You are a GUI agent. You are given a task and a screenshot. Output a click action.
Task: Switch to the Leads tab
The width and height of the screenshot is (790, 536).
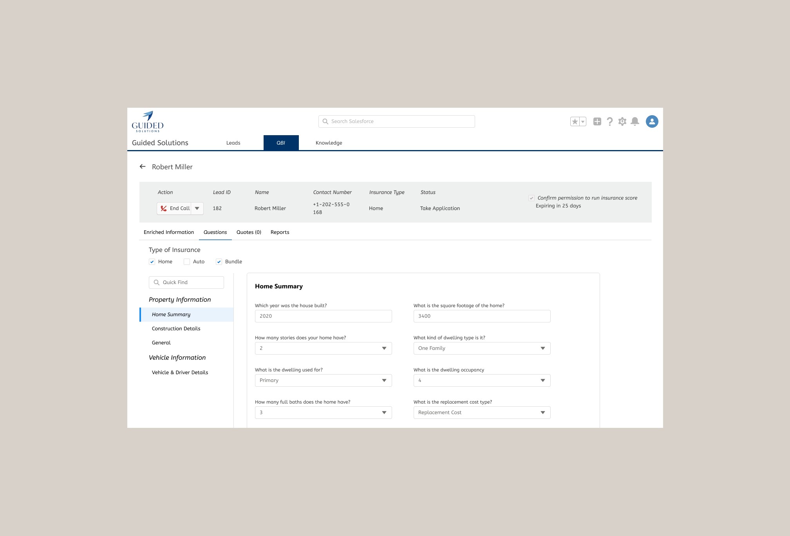233,143
